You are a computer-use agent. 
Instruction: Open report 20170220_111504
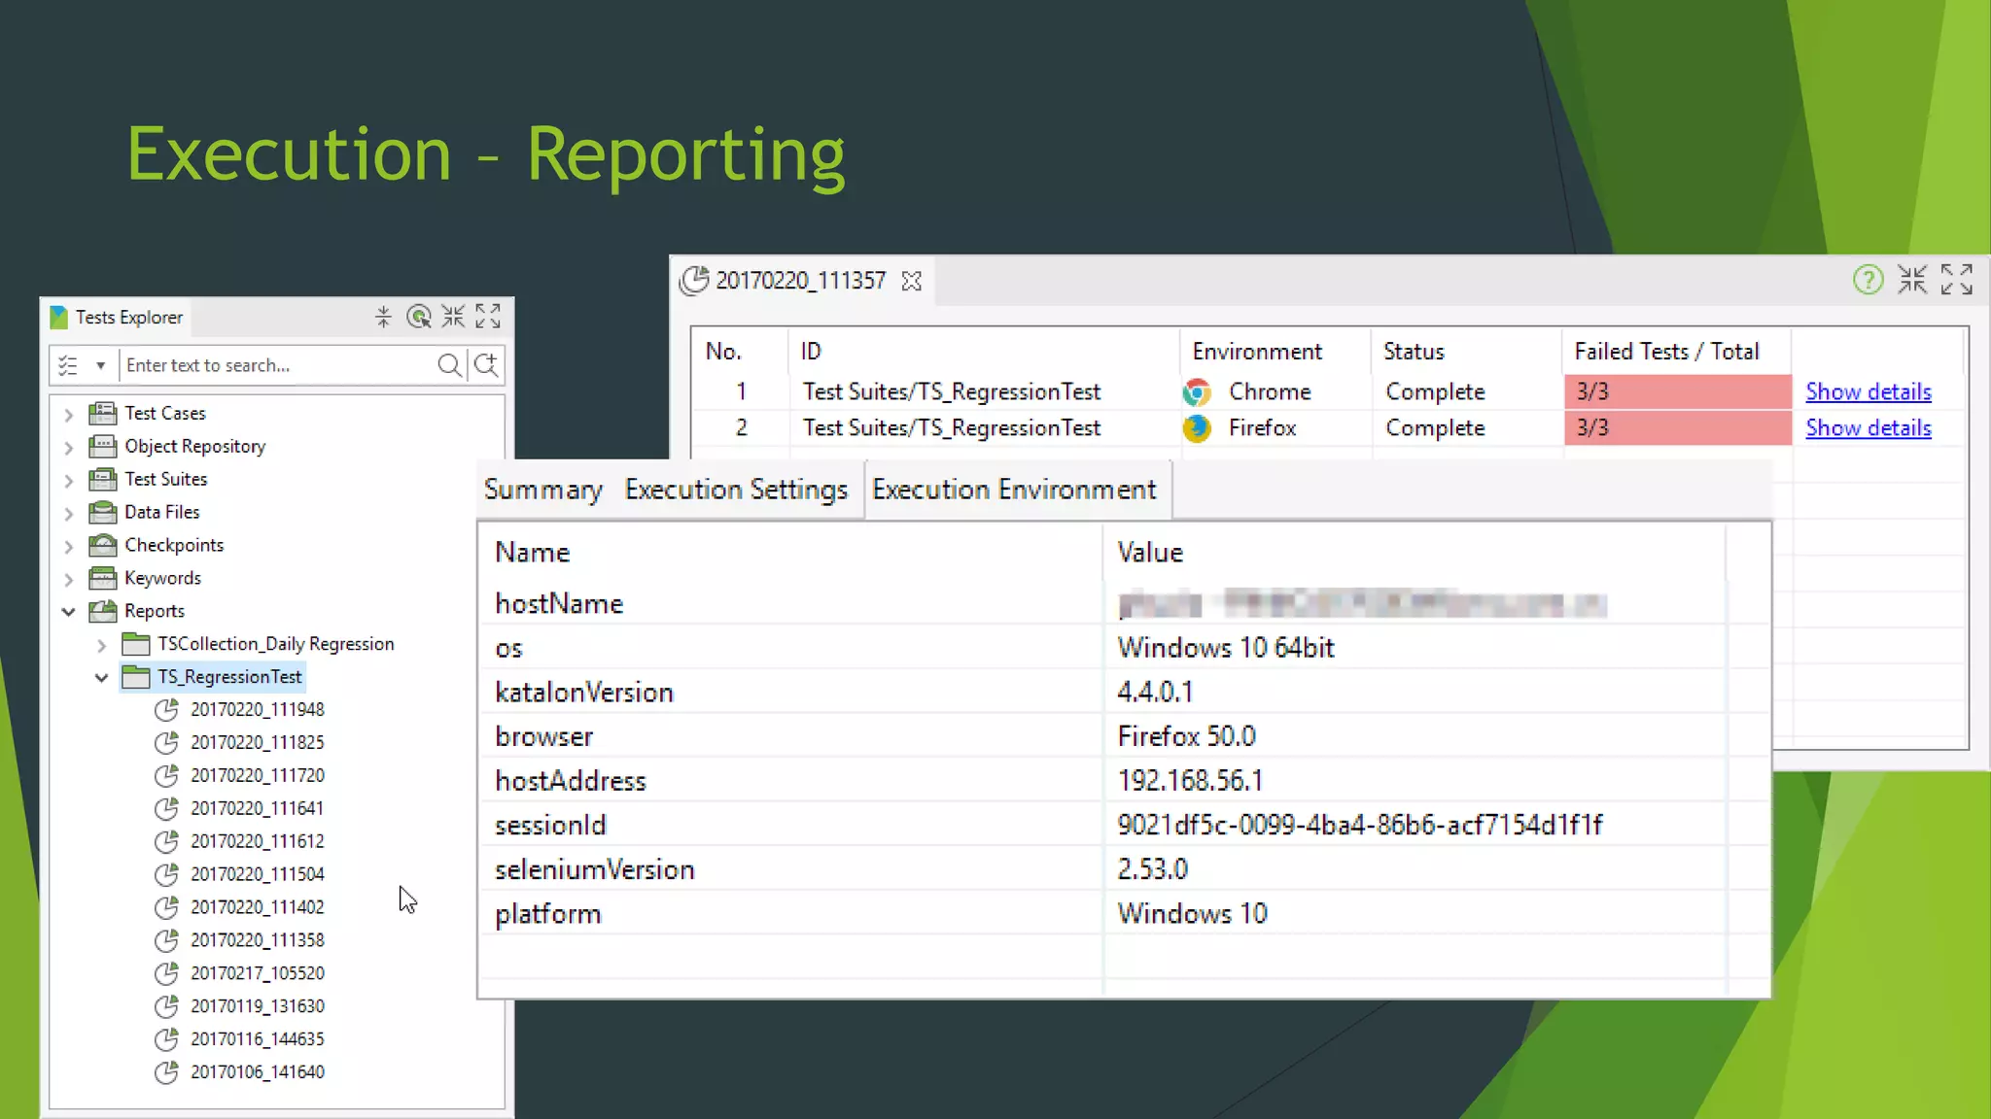[x=257, y=875]
